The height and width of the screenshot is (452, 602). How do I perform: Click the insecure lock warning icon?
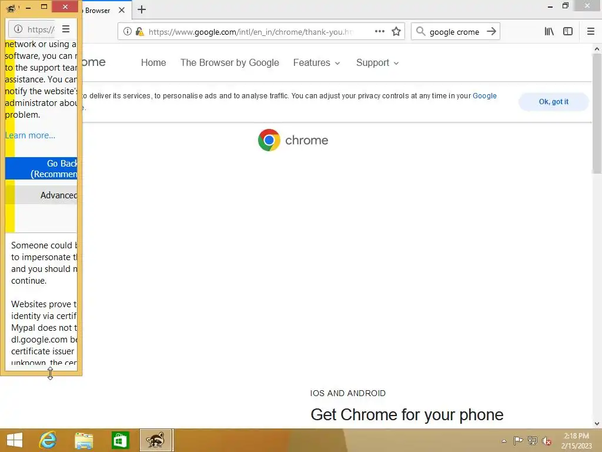140,32
